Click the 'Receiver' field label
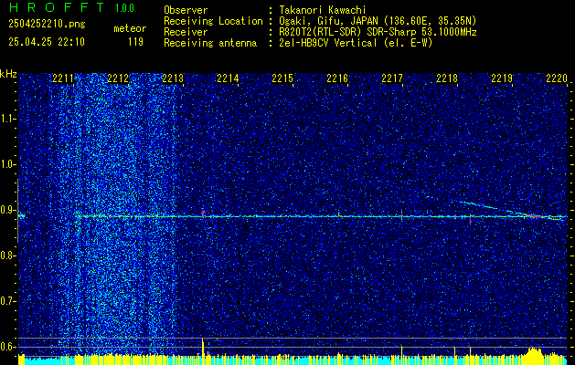The height and width of the screenshot is (365, 575). [x=186, y=32]
